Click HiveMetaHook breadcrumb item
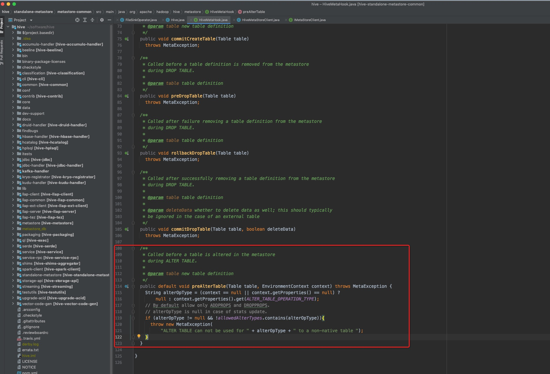The height and width of the screenshot is (374, 550). pyautogui.click(x=220, y=12)
